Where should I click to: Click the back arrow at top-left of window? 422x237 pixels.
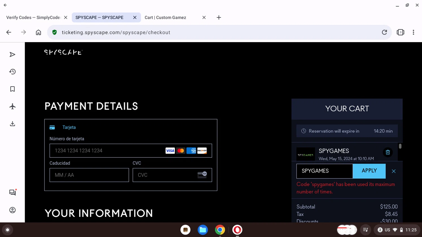5,5
